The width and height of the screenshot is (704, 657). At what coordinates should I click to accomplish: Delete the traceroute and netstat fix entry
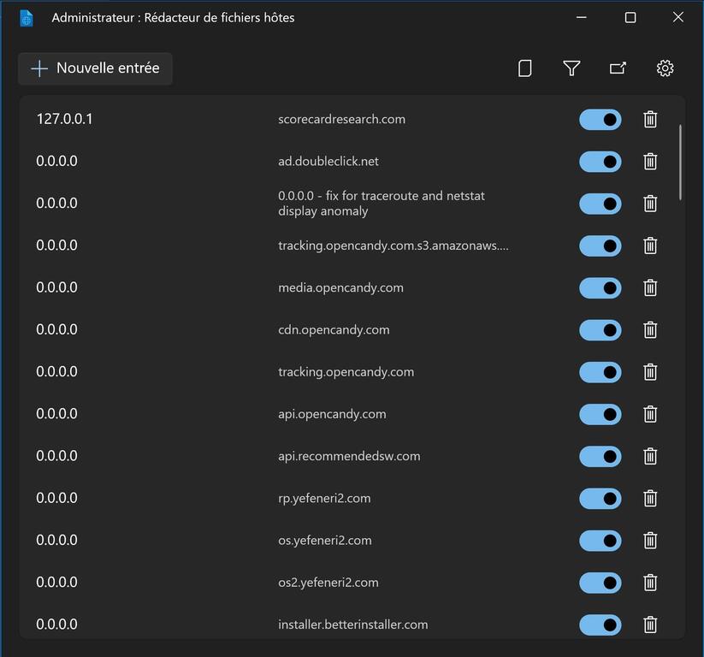(x=650, y=204)
